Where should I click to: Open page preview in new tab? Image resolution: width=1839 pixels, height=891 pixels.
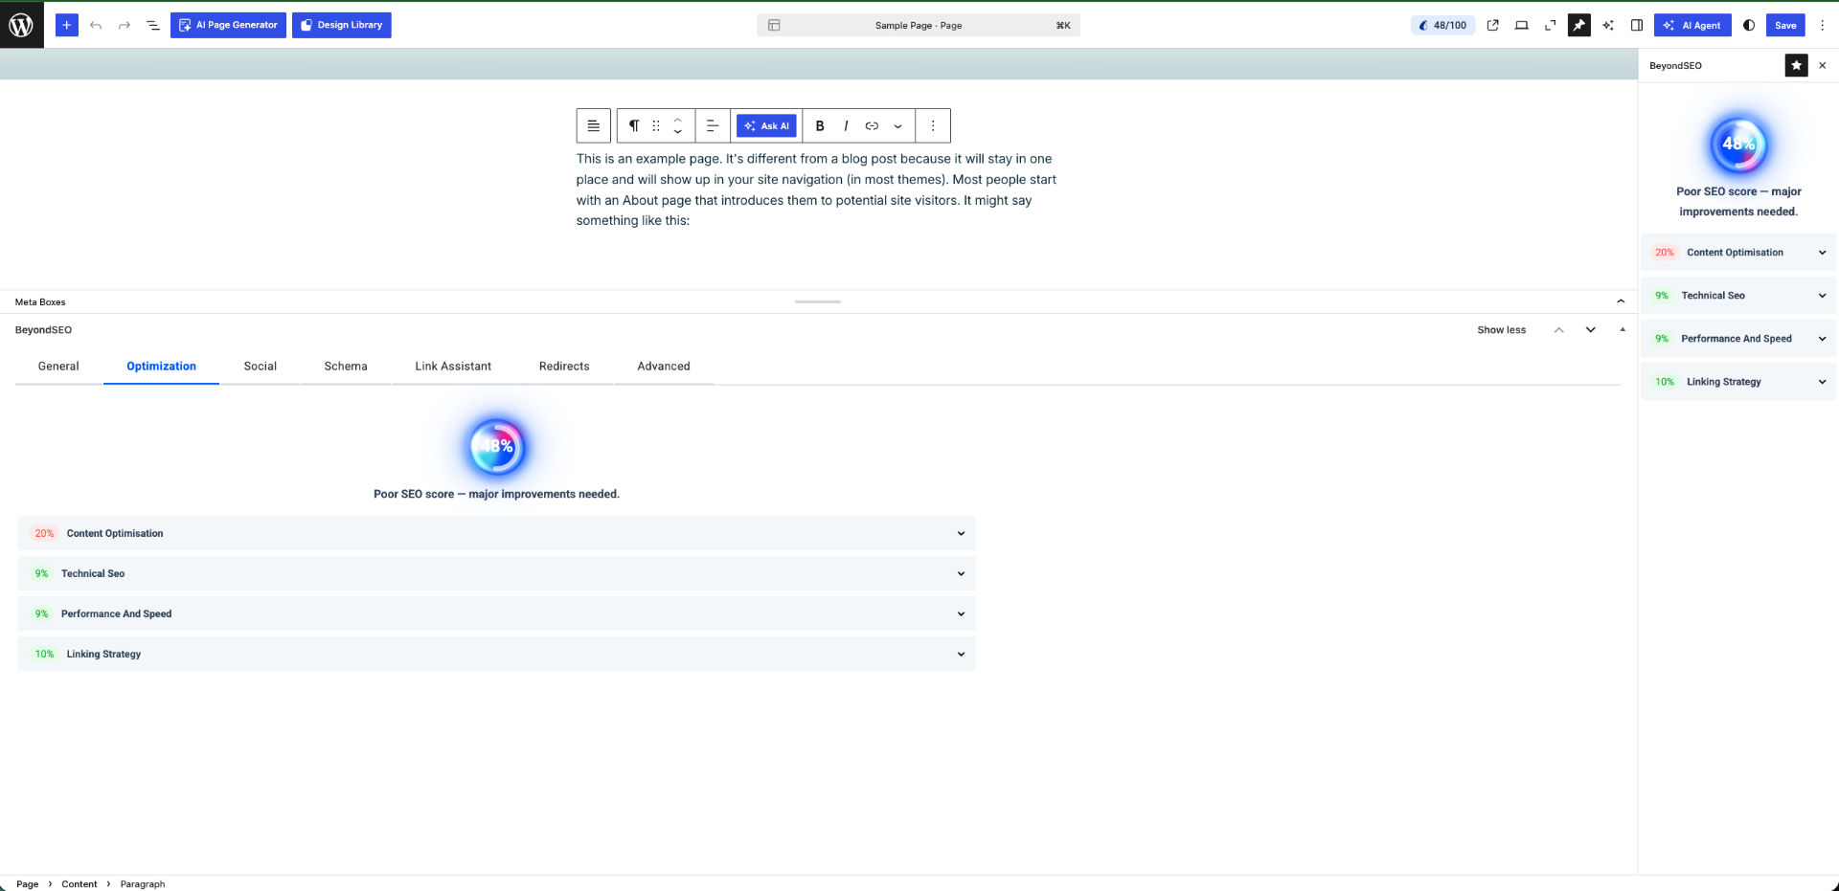click(1493, 25)
